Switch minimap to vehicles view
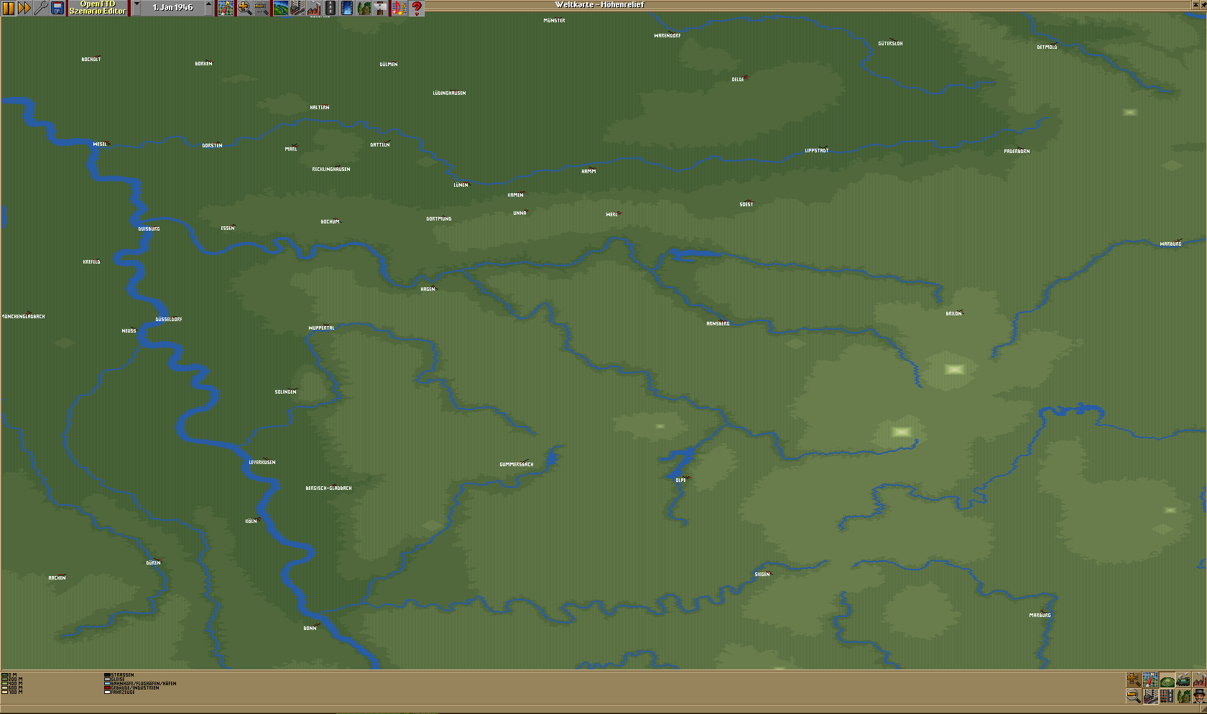1207x714 pixels. click(x=1183, y=680)
